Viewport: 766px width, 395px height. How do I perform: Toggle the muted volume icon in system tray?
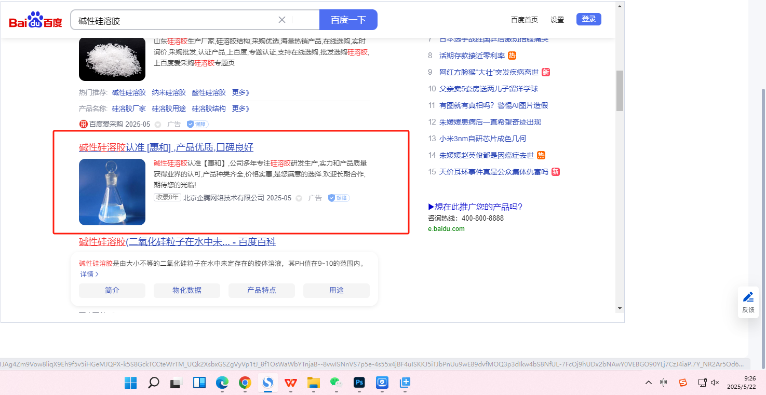(715, 383)
